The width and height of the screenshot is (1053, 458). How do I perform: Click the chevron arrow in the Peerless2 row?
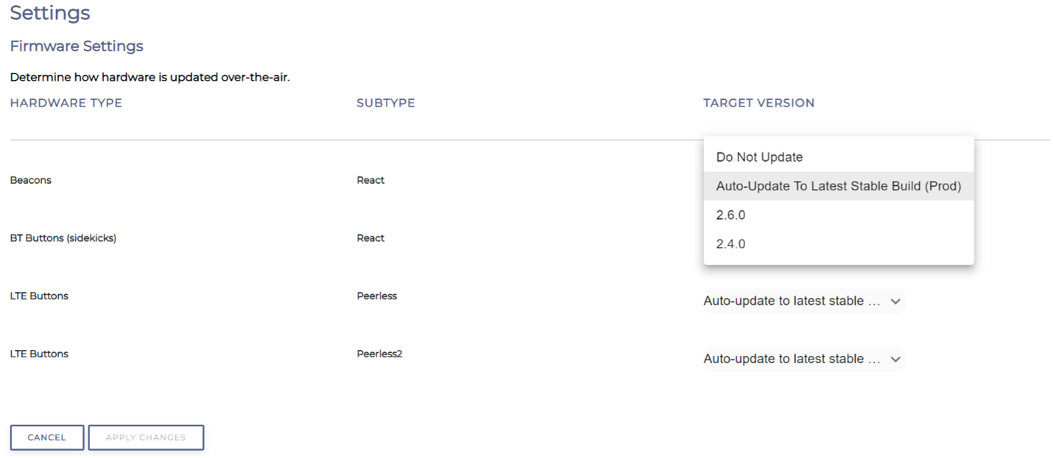pos(895,359)
